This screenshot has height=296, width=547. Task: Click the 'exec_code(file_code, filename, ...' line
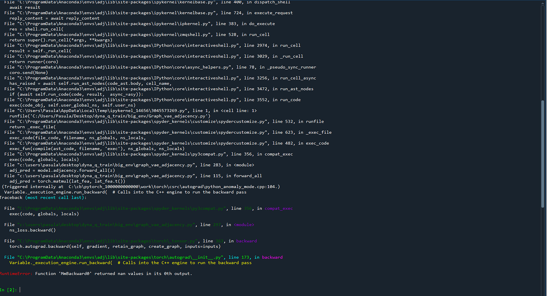pos(78,138)
